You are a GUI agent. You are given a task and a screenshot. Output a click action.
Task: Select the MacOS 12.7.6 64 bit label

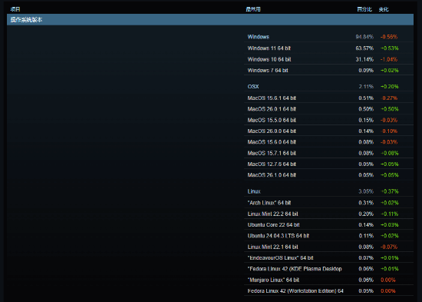click(272, 164)
